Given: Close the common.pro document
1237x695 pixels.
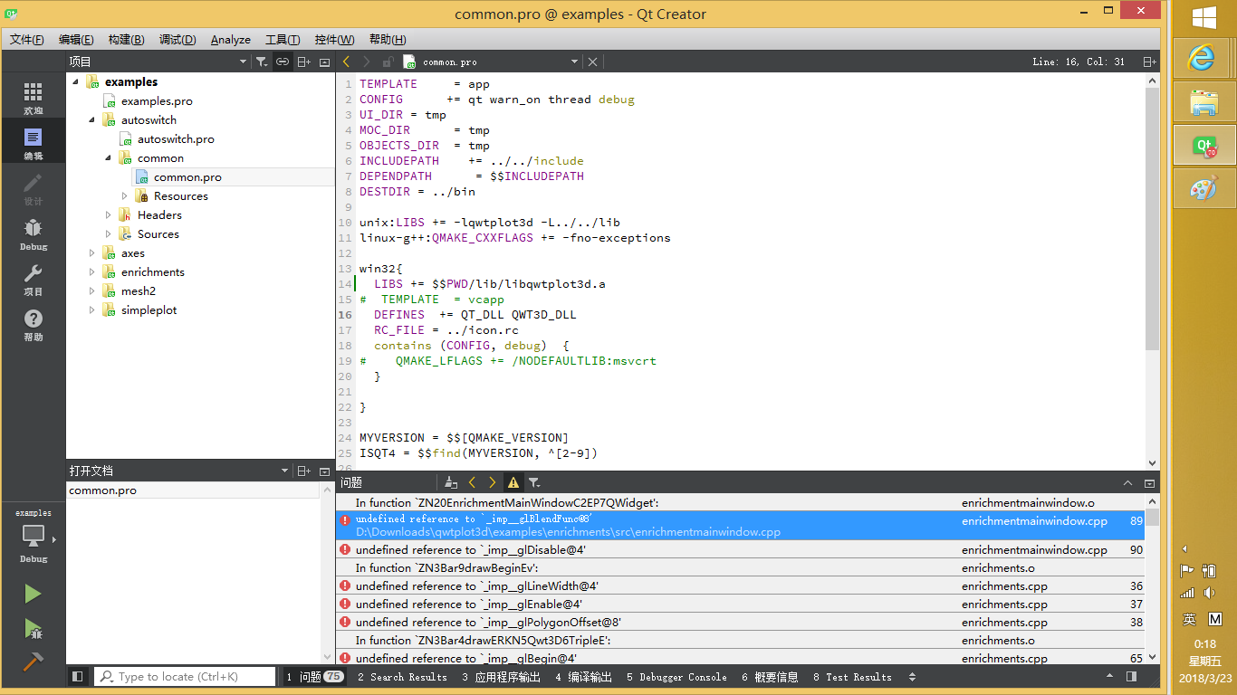Looking at the screenshot, I should [592, 62].
